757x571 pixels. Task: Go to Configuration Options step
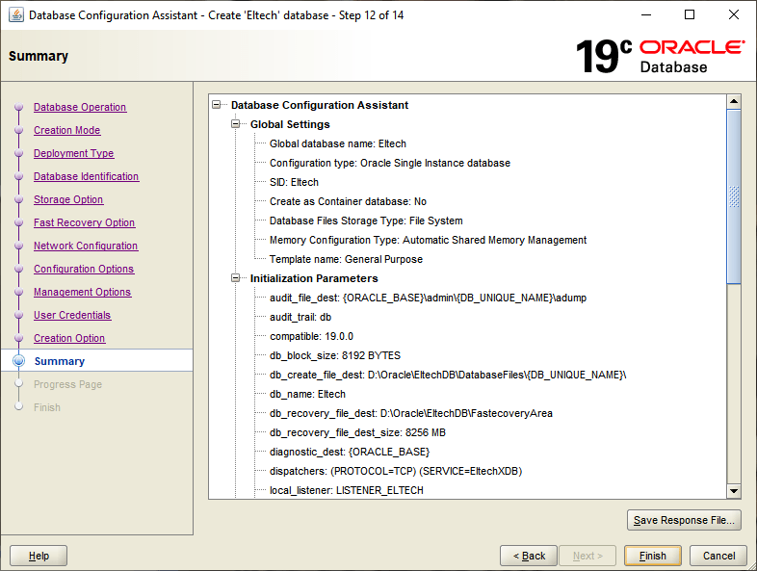[84, 270]
